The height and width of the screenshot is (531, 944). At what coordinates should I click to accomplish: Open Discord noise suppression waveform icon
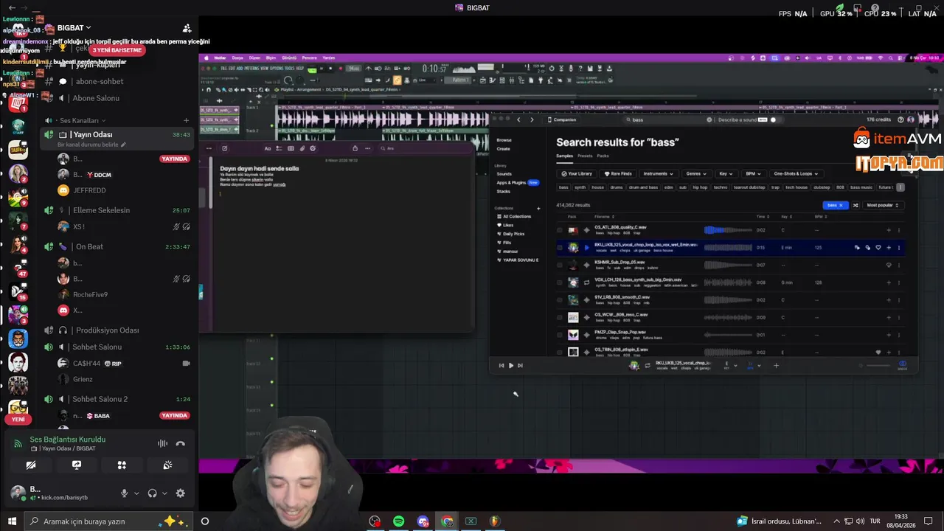(162, 443)
